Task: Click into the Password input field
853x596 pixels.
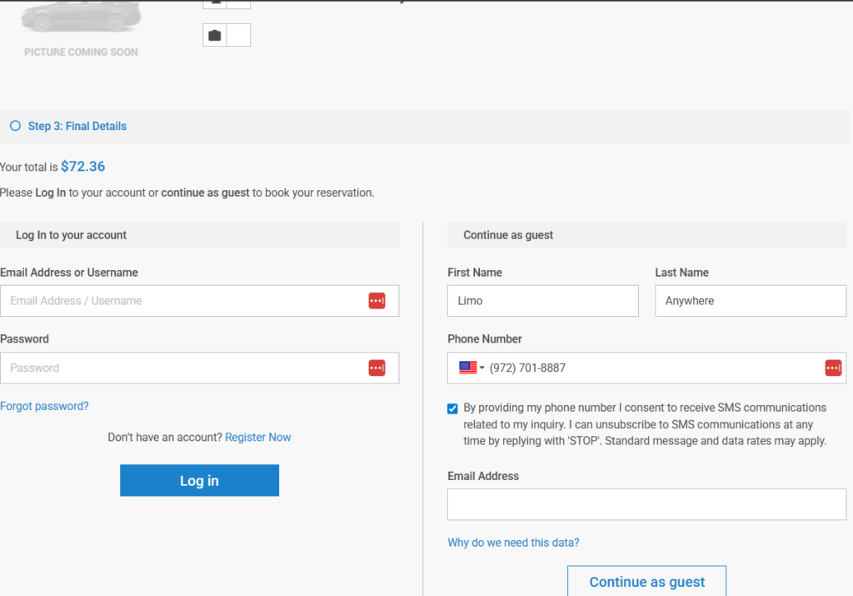Action: click(x=183, y=368)
